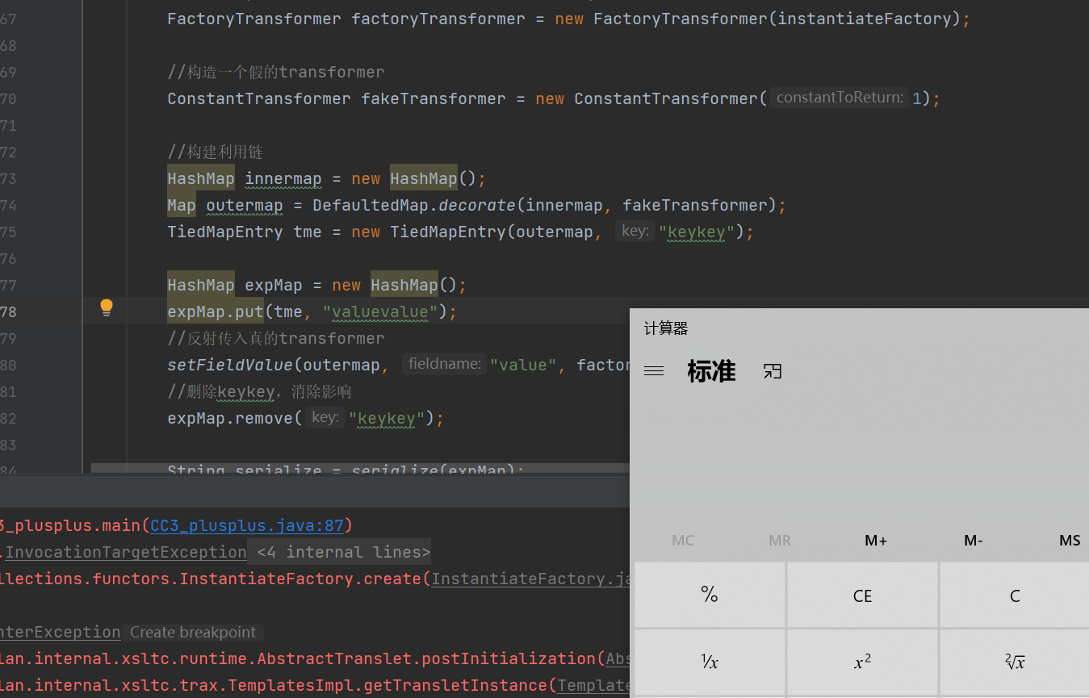Click the calculator '标准' mode title
Image resolution: width=1089 pixels, height=698 pixels.
(x=711, y=371)
